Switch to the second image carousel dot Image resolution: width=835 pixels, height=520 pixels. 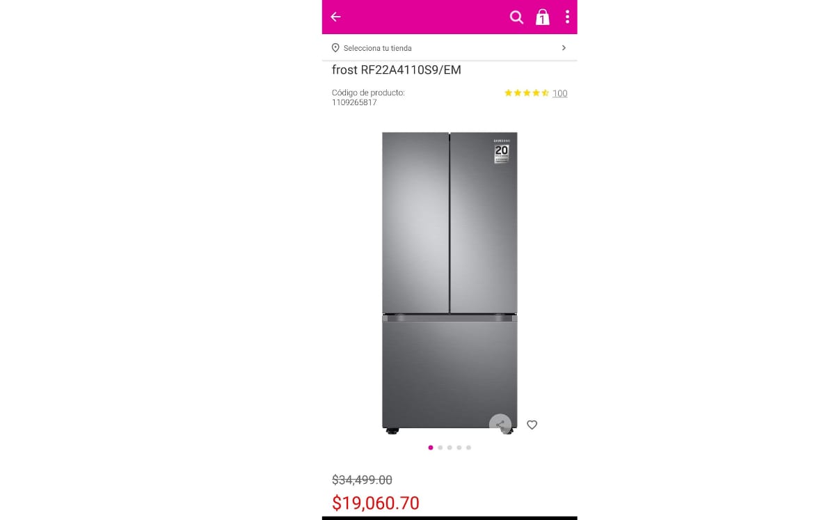(440, 448)
